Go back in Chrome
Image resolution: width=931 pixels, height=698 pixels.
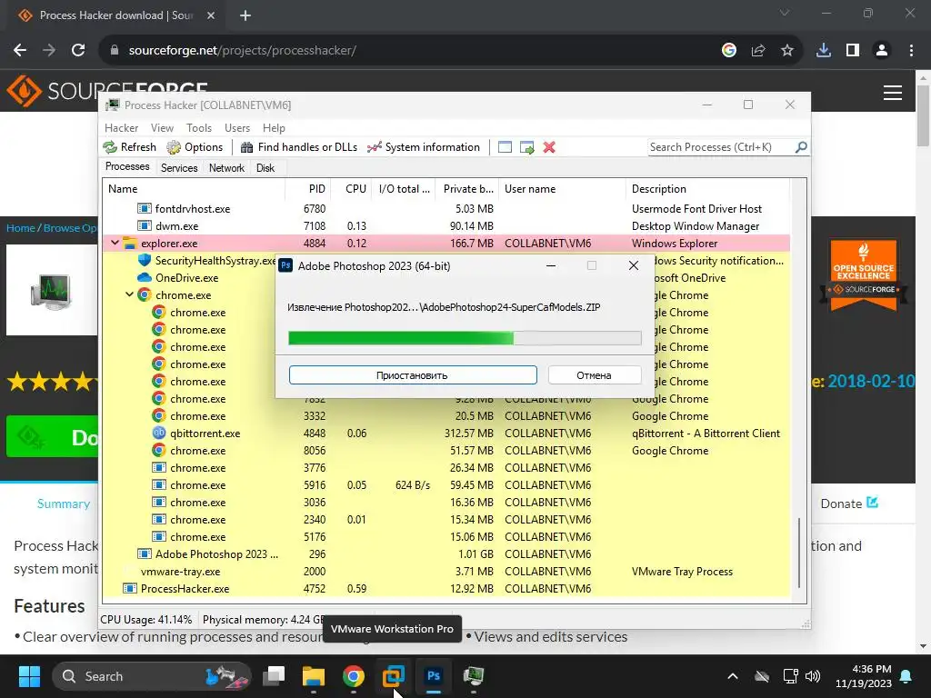20,51
